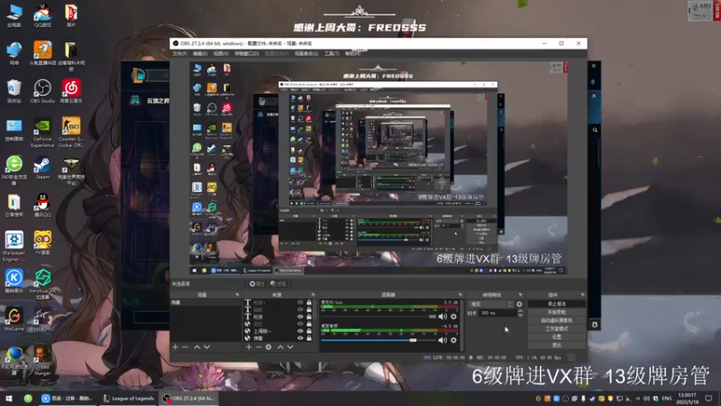Open the 麦克风/Aux gear settings in the mixer
Viewport: 721px width, 406px height.
(x=453, y=317)
